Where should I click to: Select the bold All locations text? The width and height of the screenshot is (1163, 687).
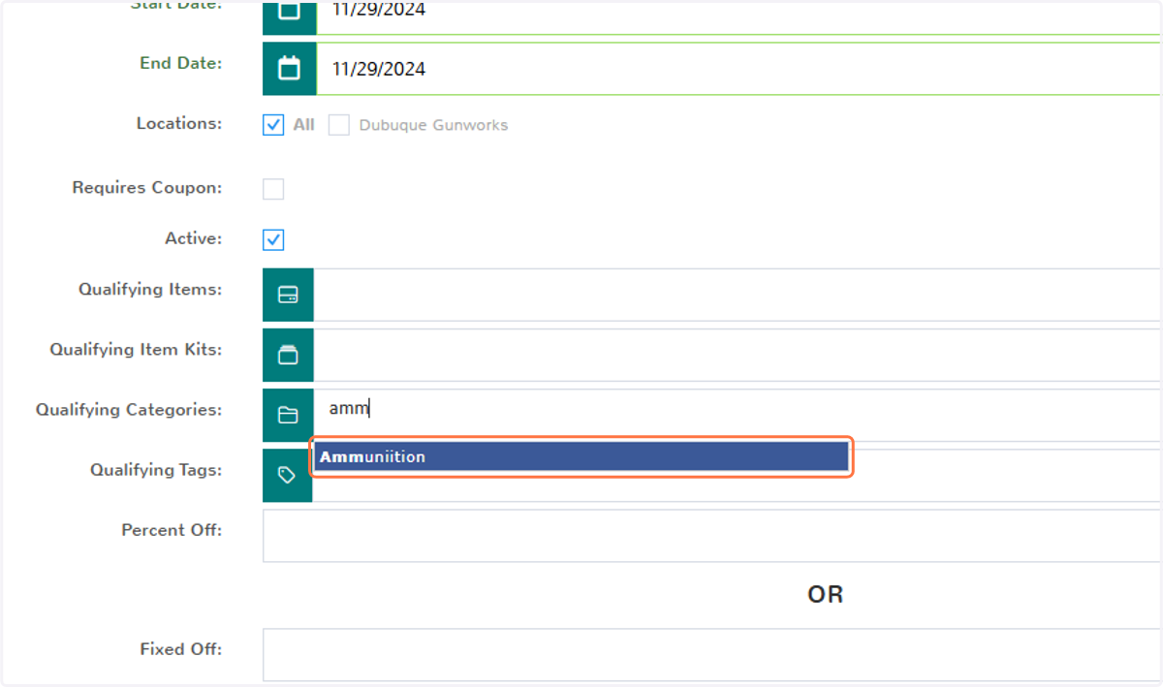(x=304, y=125)
